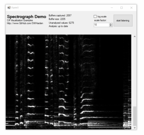Click the 'Buffer size: 2205' text
The image size is (144, 135).
57,19
